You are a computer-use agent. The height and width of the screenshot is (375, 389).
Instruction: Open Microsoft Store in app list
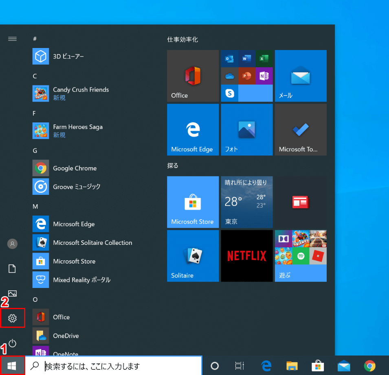coord(84,261)
